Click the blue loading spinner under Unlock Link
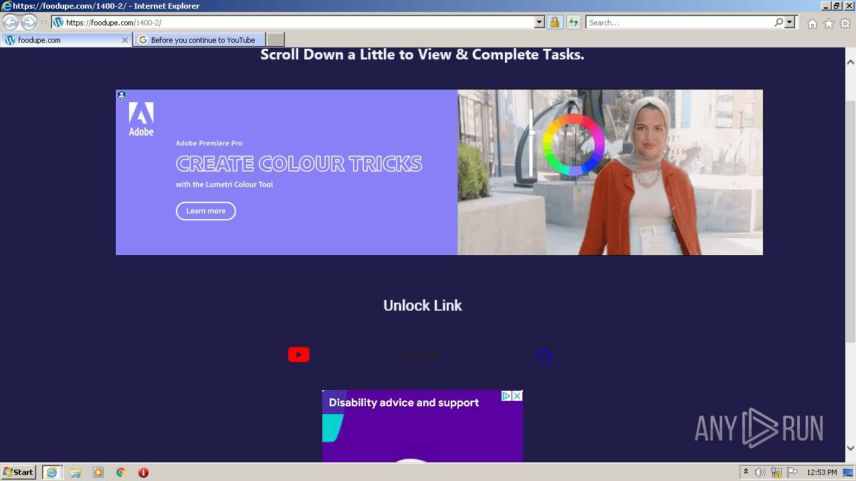Viewport: 856px width, 481px height. (544, 356)
